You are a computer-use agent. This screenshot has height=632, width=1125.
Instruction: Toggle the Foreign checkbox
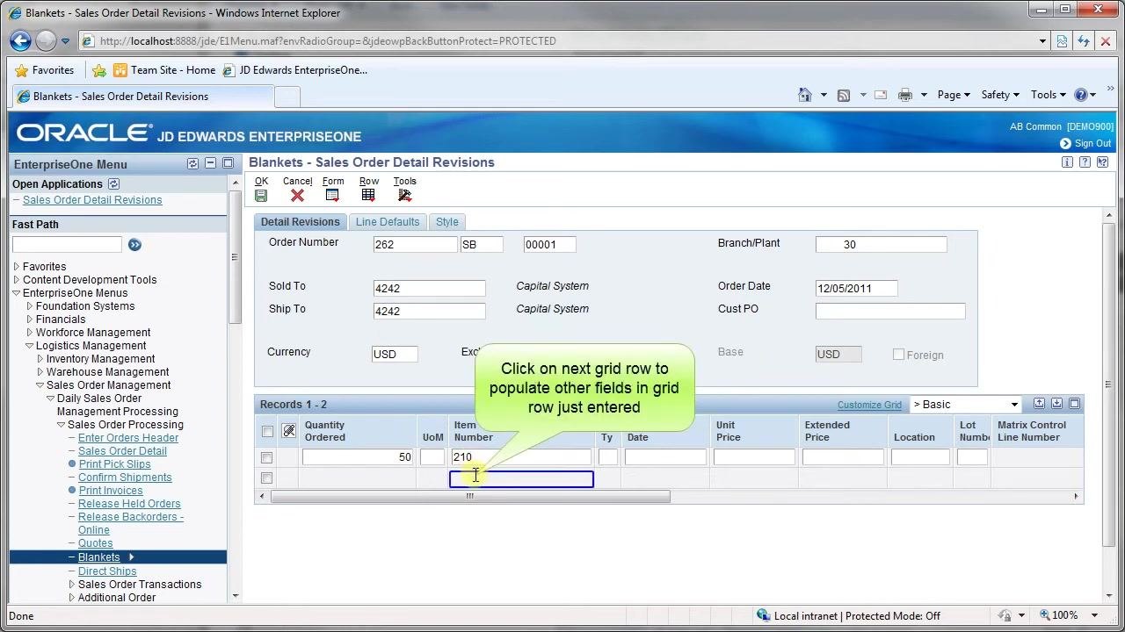tap(898, 355)
